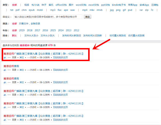Filter by wav file extension

coord(73,10)
